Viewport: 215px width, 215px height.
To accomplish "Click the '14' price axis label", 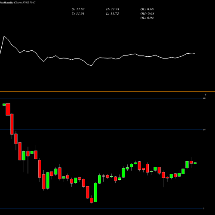I will pyautogui.click(x=204, y=130).
